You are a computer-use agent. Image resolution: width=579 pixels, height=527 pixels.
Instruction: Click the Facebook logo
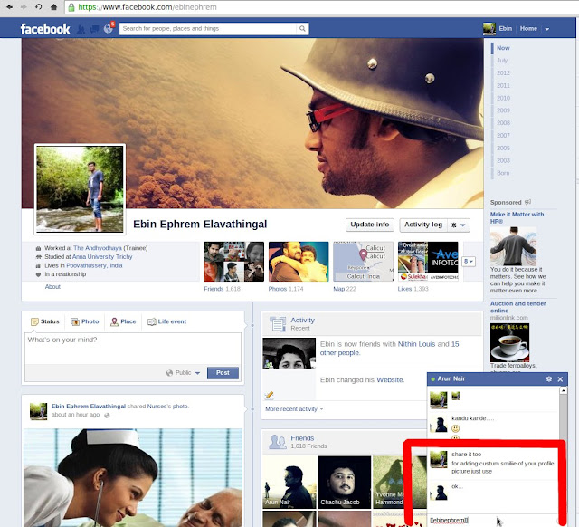pos(45,29)
